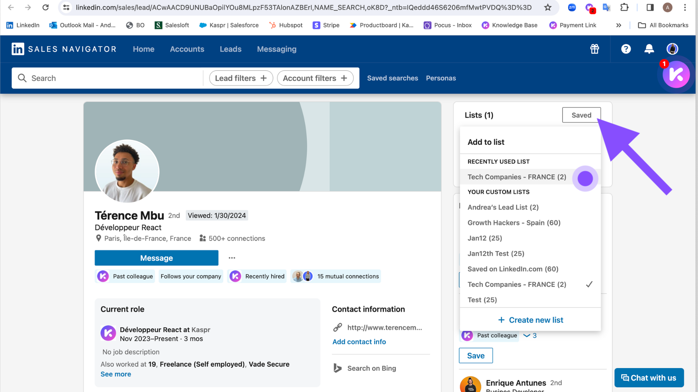Click Create new list

(530, 320)
